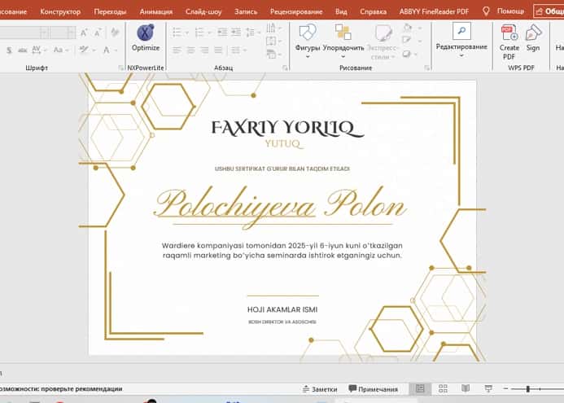
Task: Toggle normal view in status bar
Action: pyautogui.click(x=420, y=388)
